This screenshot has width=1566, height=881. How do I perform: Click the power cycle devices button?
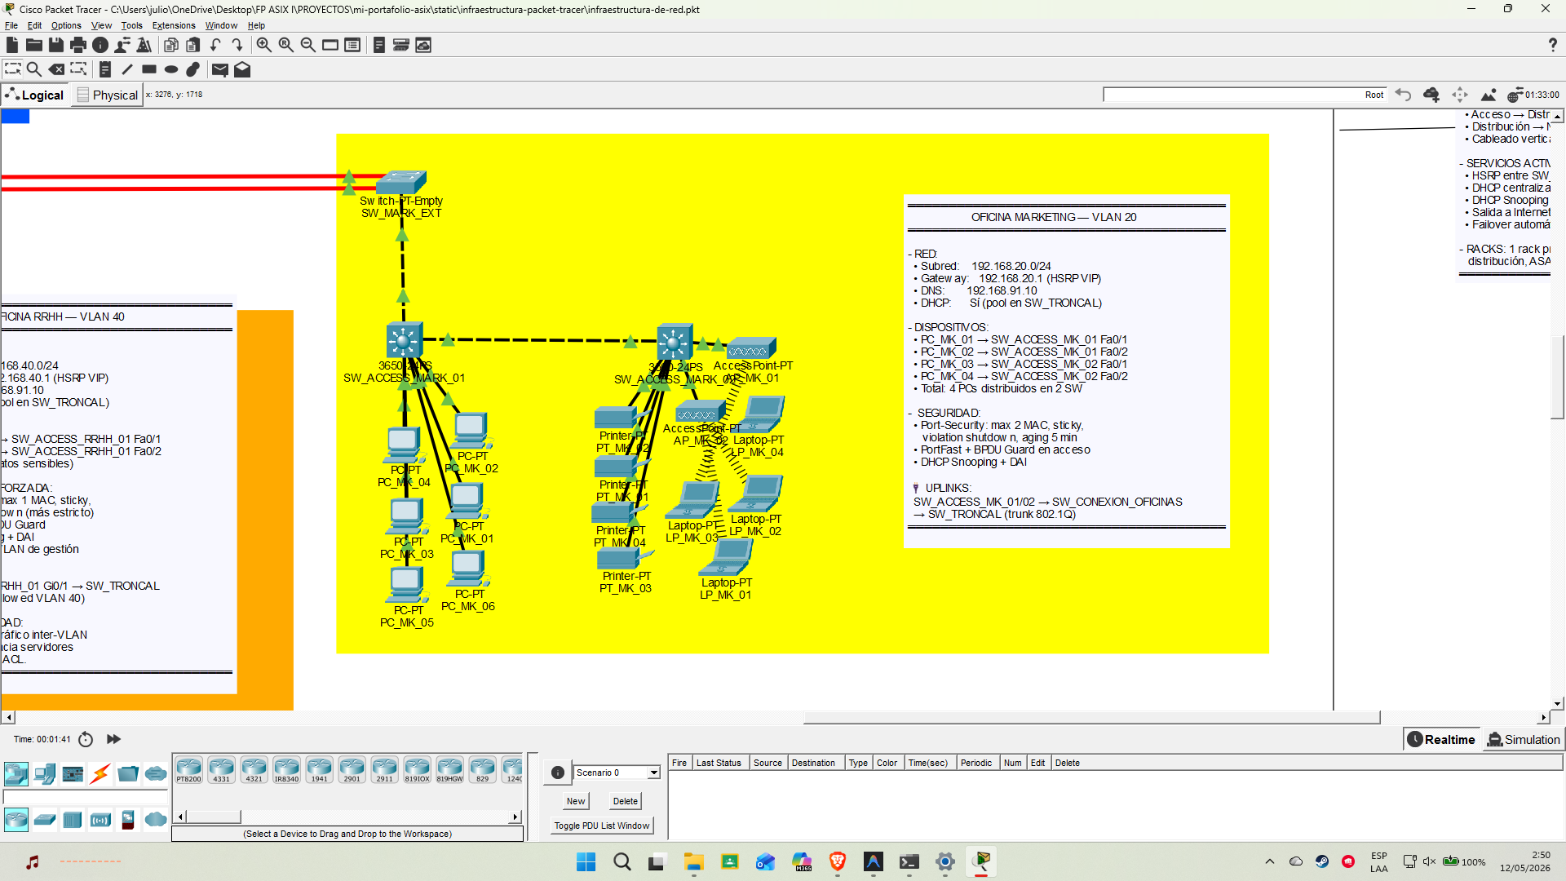click(x=86, y=739)
